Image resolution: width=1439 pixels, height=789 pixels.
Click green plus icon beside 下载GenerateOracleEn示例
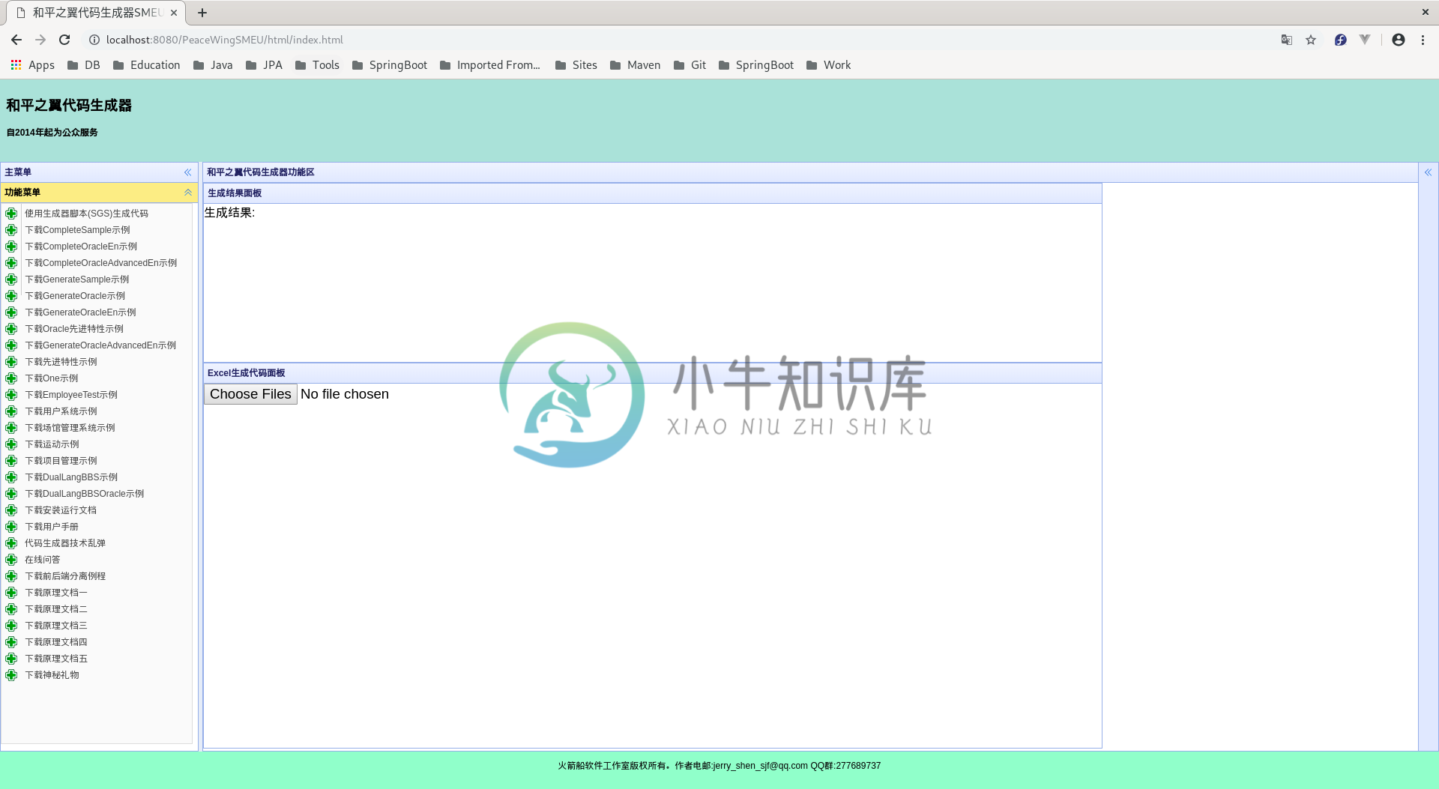point(11,312)
